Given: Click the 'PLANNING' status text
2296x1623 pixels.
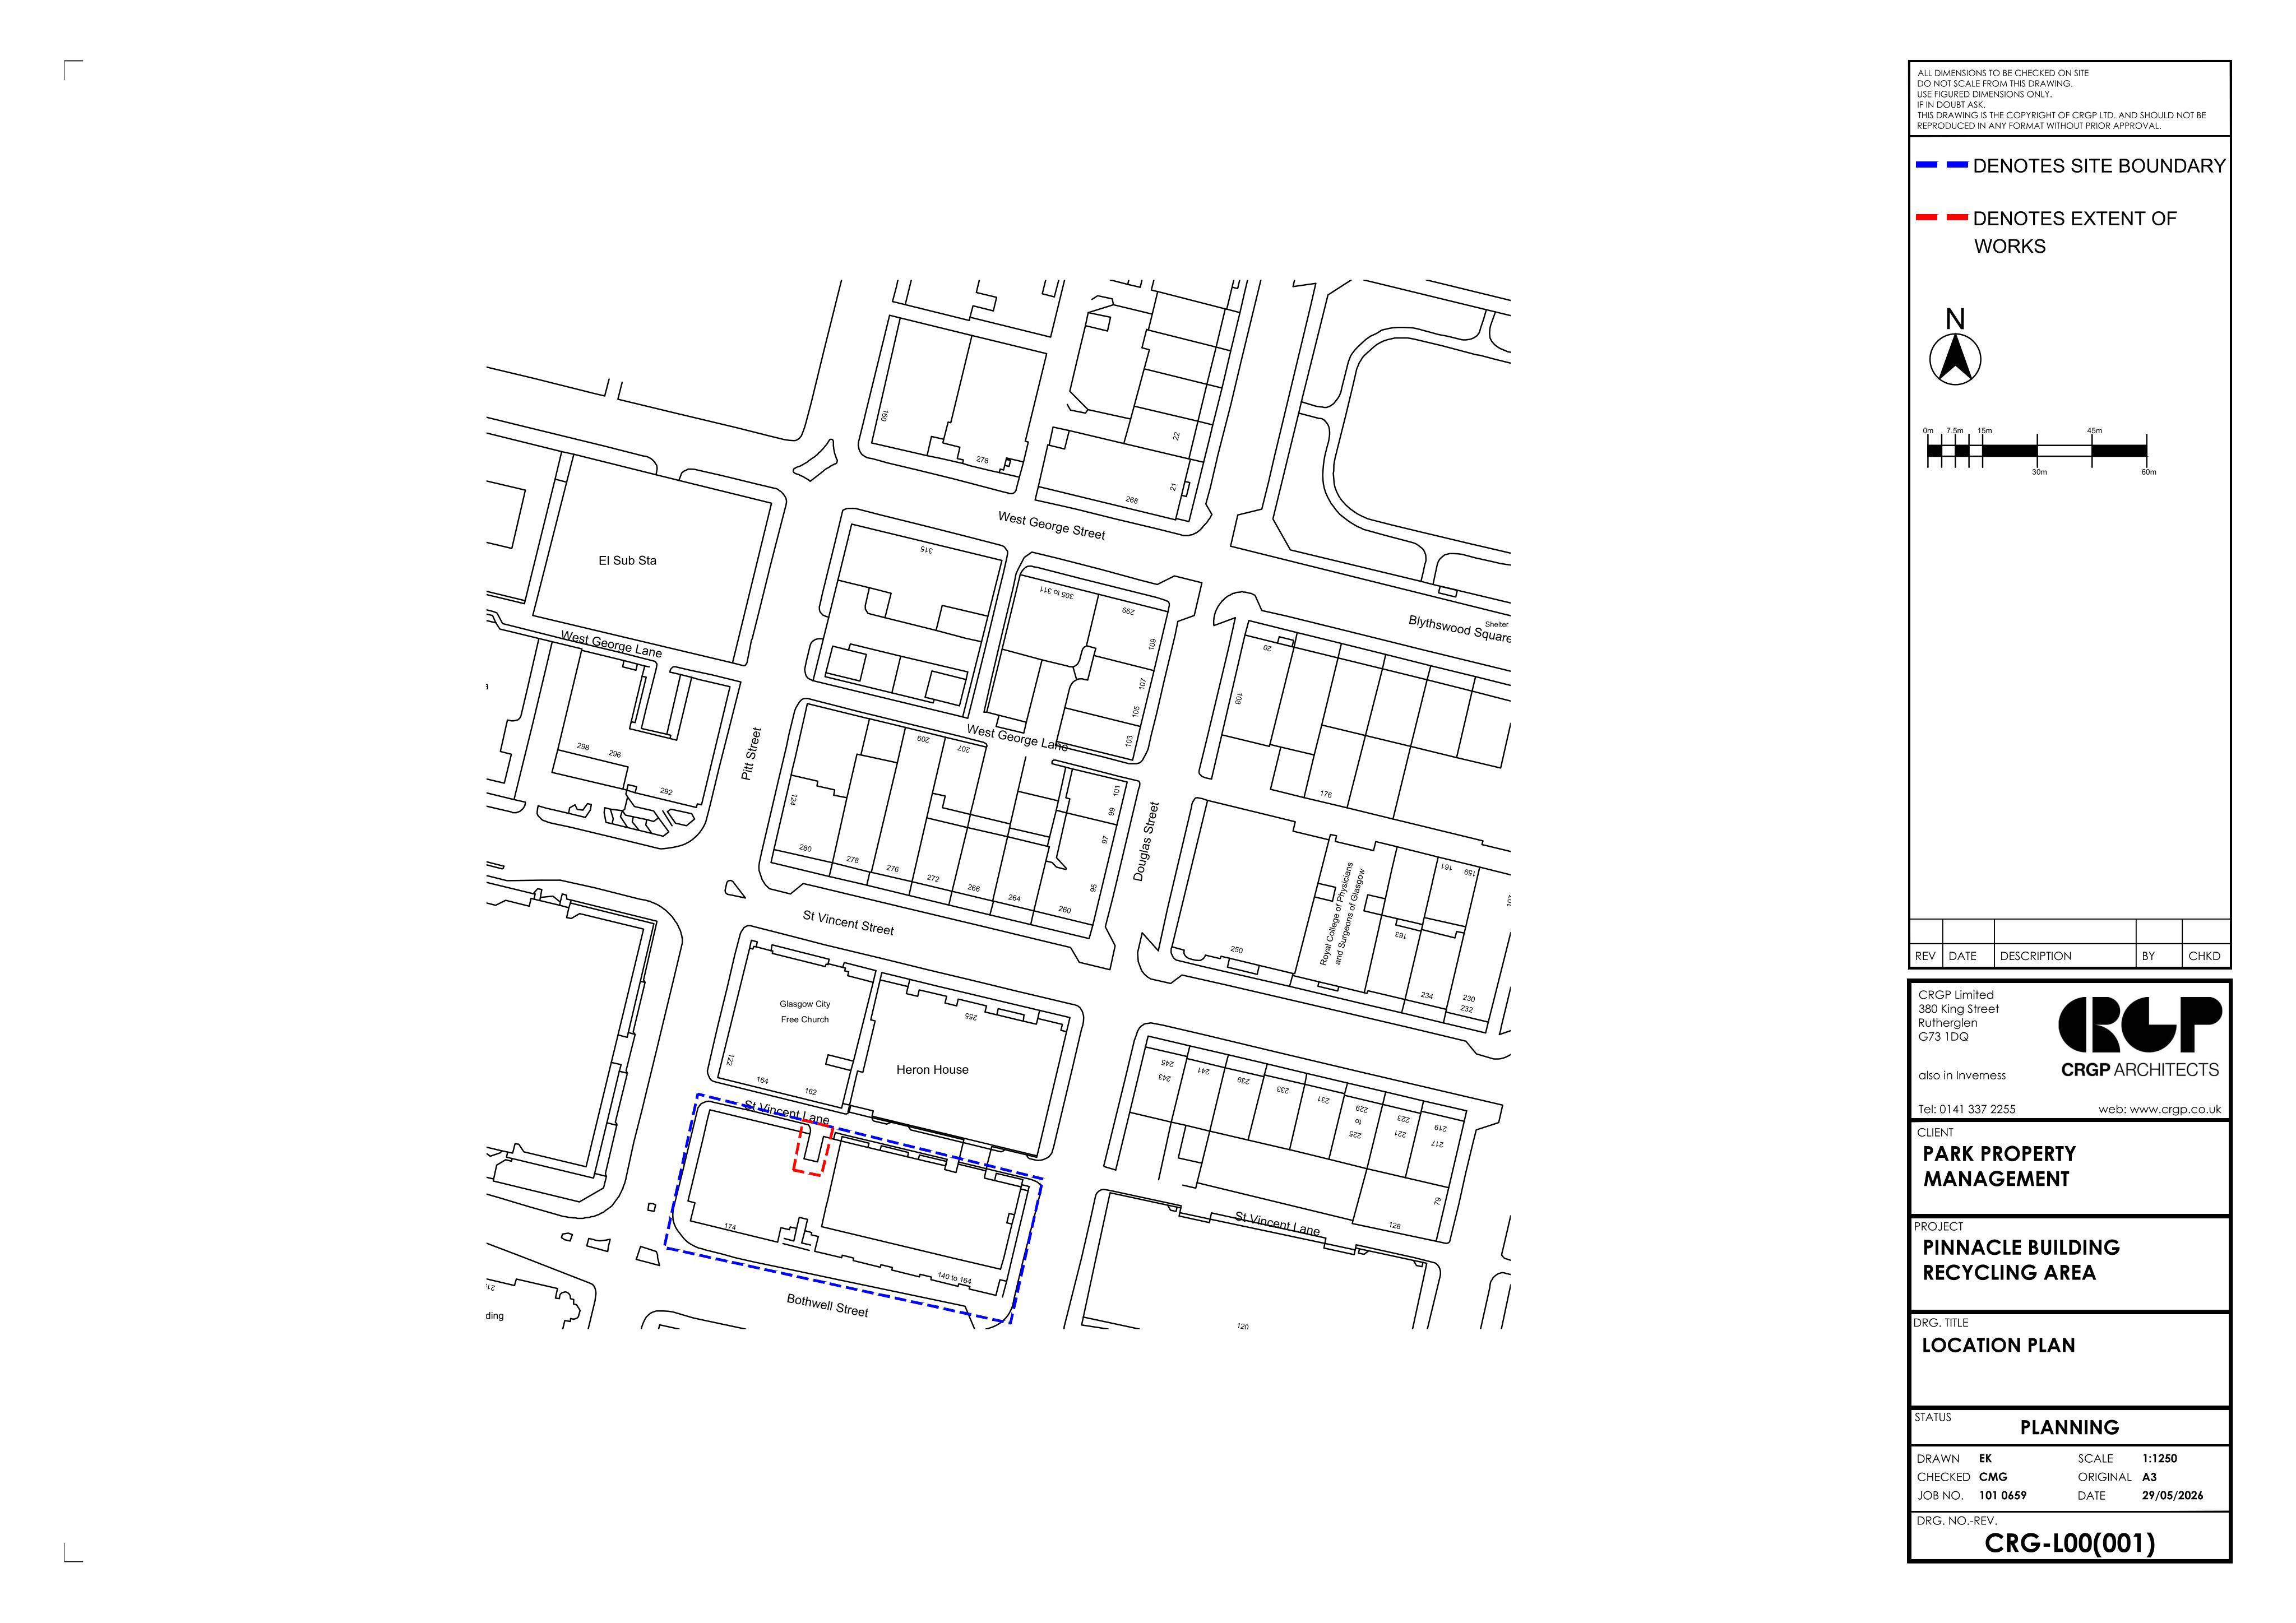Looking at the screenshot, I should (2069, 1427).
